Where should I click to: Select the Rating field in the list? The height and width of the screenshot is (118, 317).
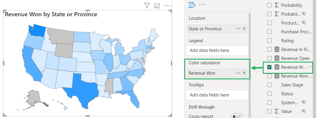(x=287, y=40)
